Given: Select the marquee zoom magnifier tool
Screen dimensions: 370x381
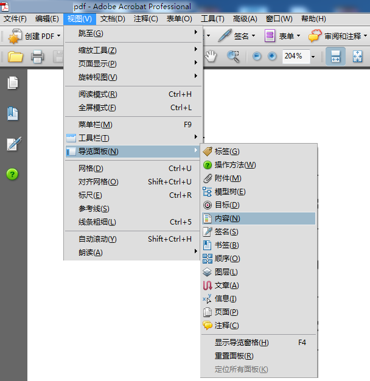Looking at the screenshot, I should pos(233,57).
